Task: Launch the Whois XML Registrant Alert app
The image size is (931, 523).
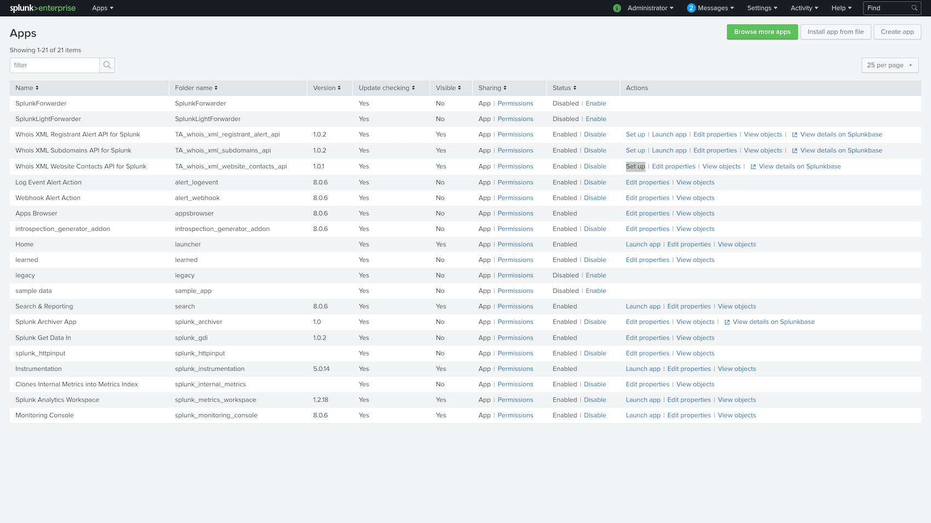Action: click(x=669, y=135)
